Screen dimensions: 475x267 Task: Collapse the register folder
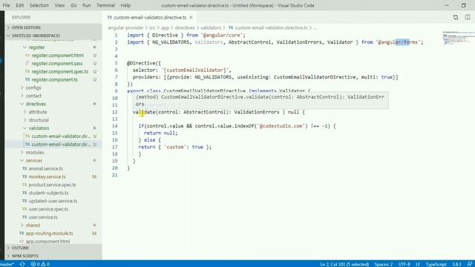tap(36, 47)
